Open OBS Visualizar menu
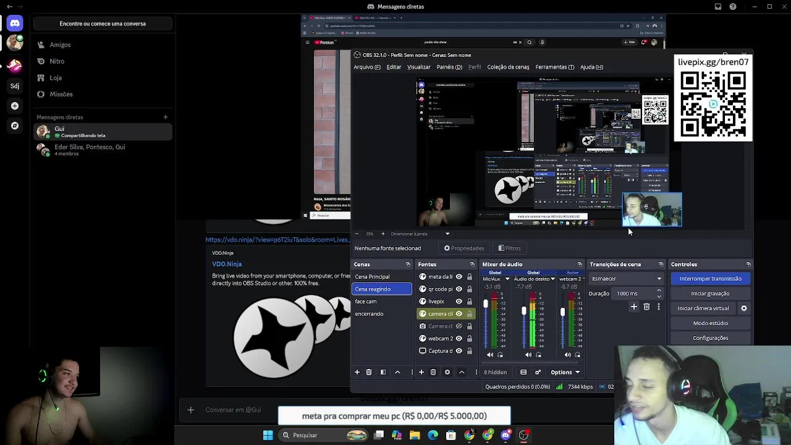This screenshot has width=791, height=445. click(x=418, y=67)
